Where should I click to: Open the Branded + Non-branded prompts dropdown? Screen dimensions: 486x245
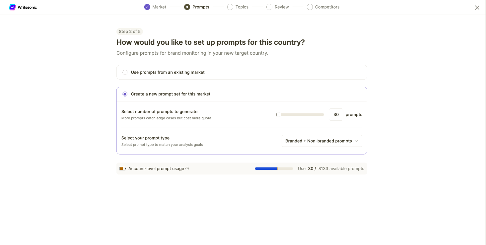point(322,141)
